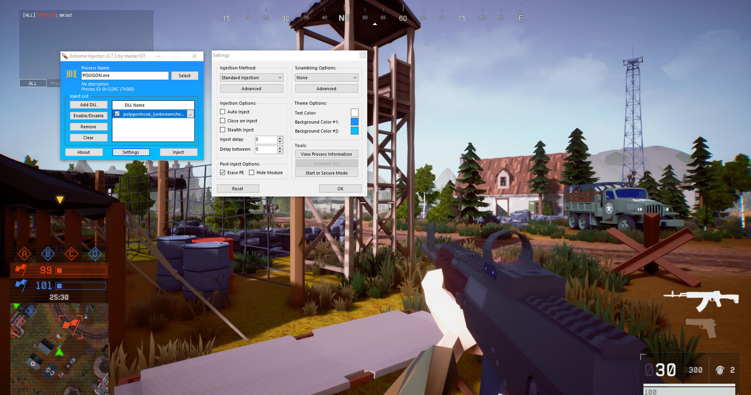This screenshot has height=395, width=751.
Task: Enable the Stealth Inject checkbox
Action: 222,130
